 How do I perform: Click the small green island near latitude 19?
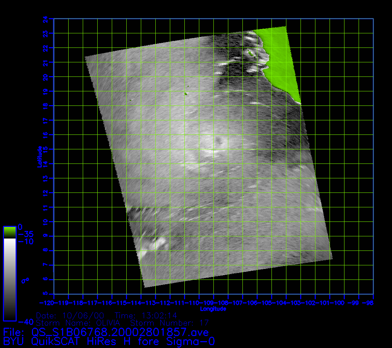pos(186,94)
